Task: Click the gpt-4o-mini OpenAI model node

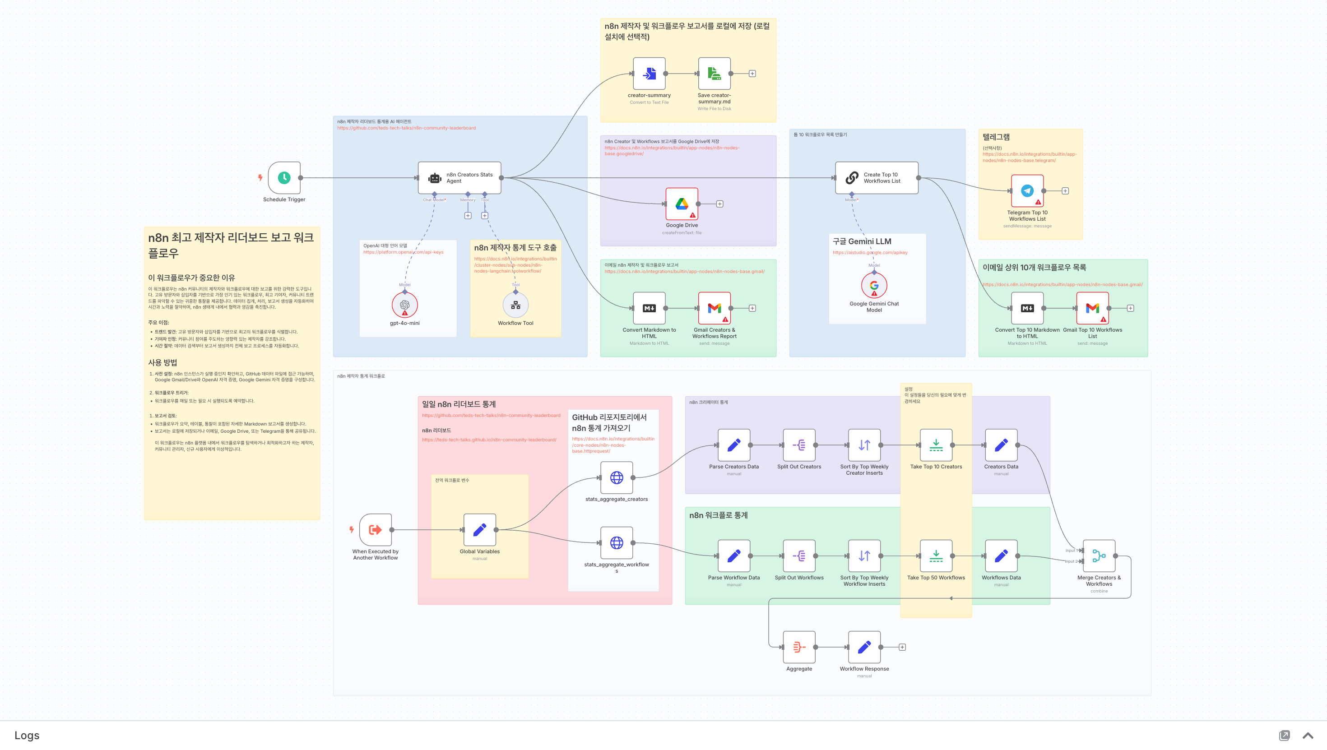Action: tap(405, 305)
